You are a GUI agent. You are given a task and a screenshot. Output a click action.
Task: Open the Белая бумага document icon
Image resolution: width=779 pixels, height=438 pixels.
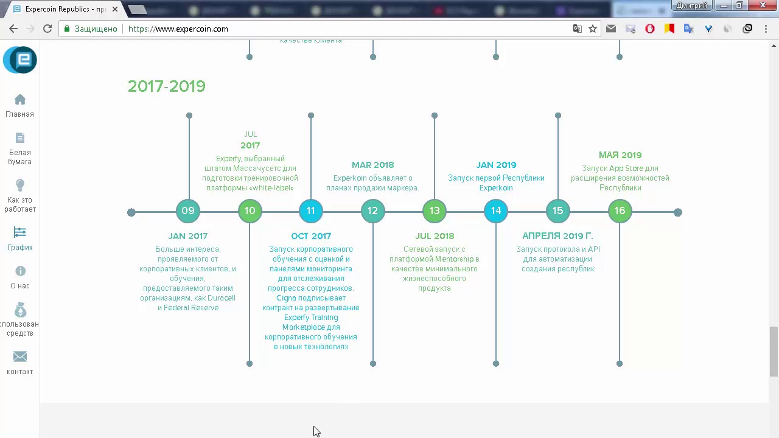coord(20,138)
